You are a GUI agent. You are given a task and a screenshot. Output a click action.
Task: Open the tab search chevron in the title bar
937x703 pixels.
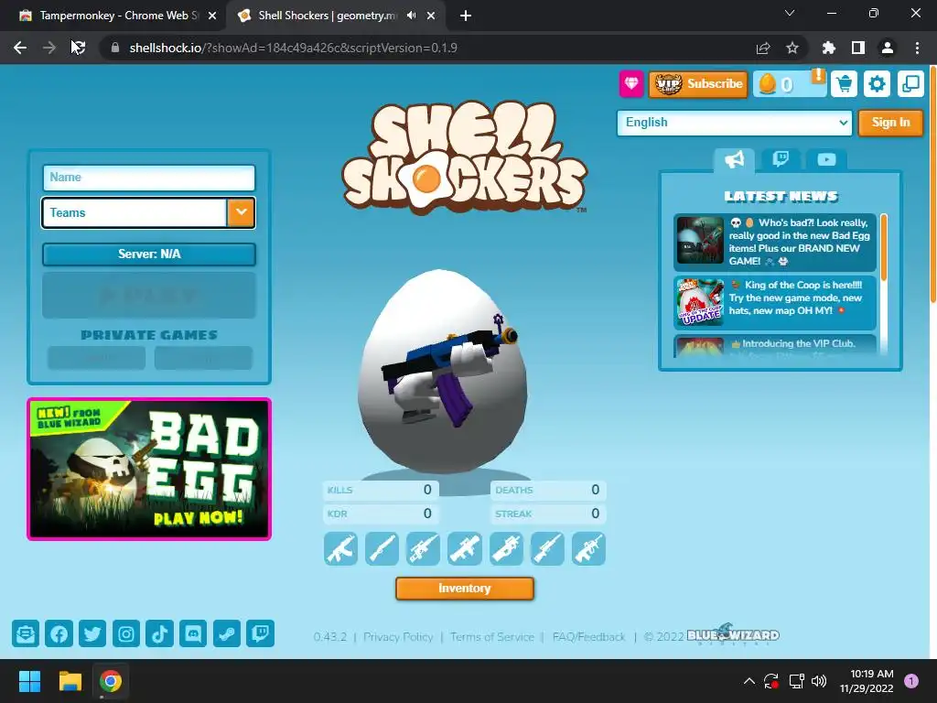[790, 13]
